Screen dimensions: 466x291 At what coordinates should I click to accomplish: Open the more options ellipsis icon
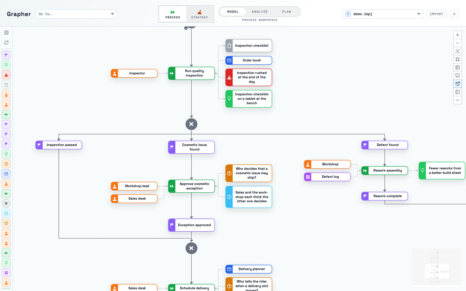[458, 100]
